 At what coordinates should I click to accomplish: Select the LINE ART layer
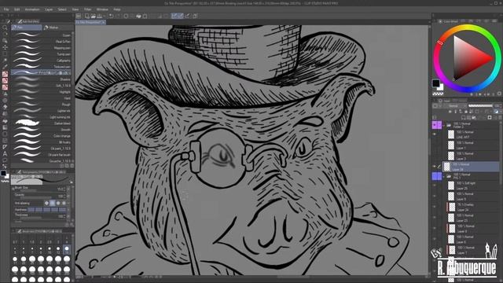pos(473,134)
